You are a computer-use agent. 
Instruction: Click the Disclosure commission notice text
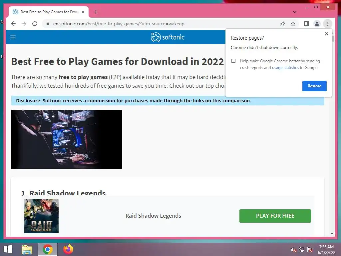134,101
